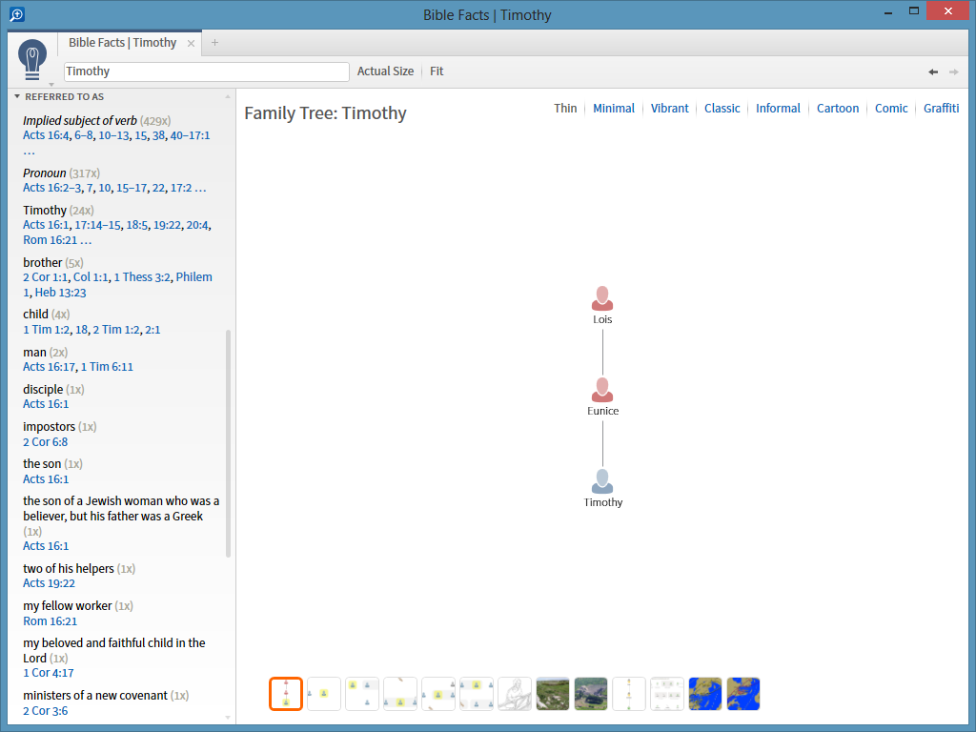Go forward with the right arrow
Image resolution: width=976 pixels, height=732 pixels.
point(953,71)
